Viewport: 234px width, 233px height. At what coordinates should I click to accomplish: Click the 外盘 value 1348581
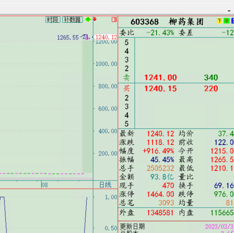[x=160, y=213]
